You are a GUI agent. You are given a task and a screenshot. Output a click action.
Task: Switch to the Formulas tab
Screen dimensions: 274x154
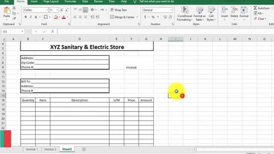(x=70, y=1)
